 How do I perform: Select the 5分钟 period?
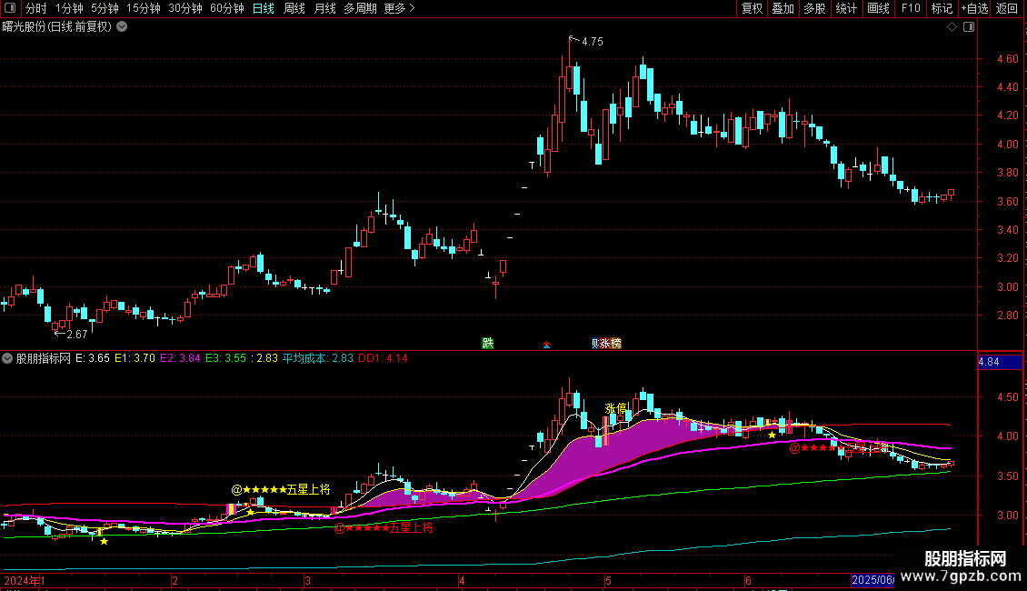pyautogui.click(x=105, y=8)
